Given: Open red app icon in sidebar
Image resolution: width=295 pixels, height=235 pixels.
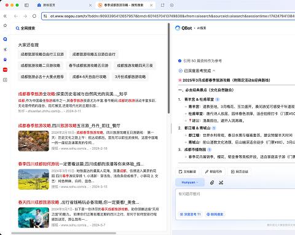Looking at the screenshot, I should coord(5,70).
